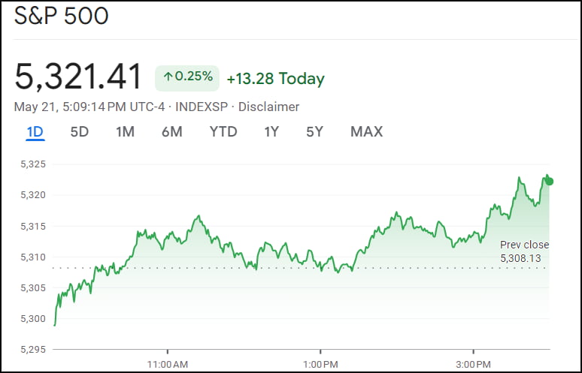Show the MAX time range
Viewport: 582px width, 373px height.
pyautogui.click(x=366, y=132)
